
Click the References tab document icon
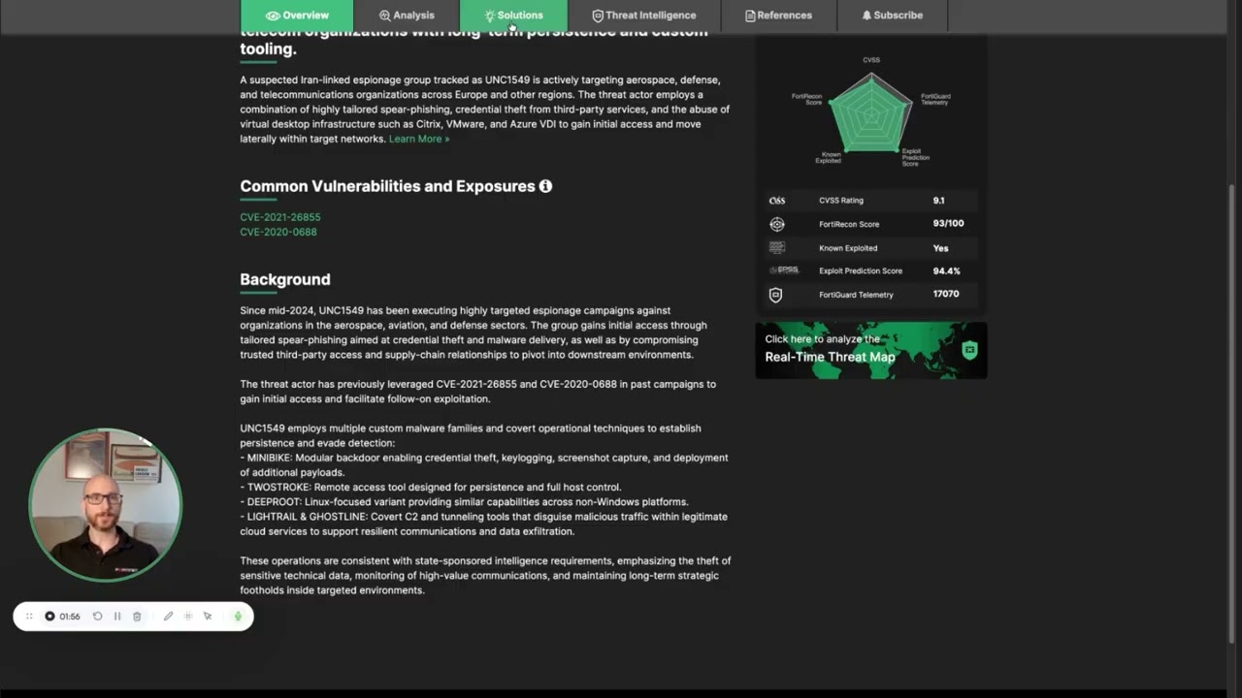750,16
